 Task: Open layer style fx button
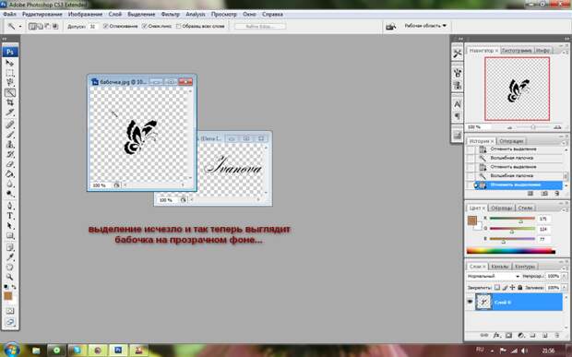pos(496,335)
